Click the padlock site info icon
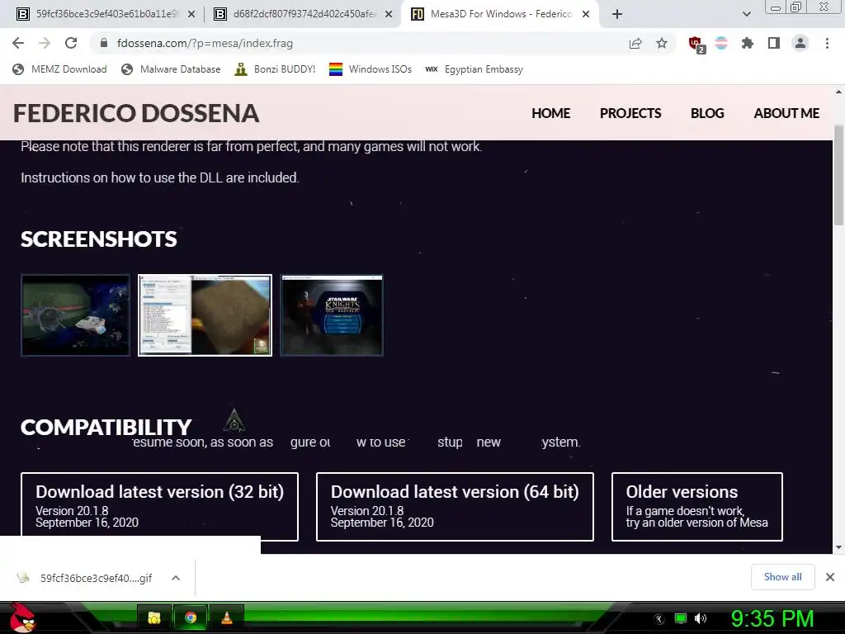This screenshot has height=634, width=845. tap(104, 43)
